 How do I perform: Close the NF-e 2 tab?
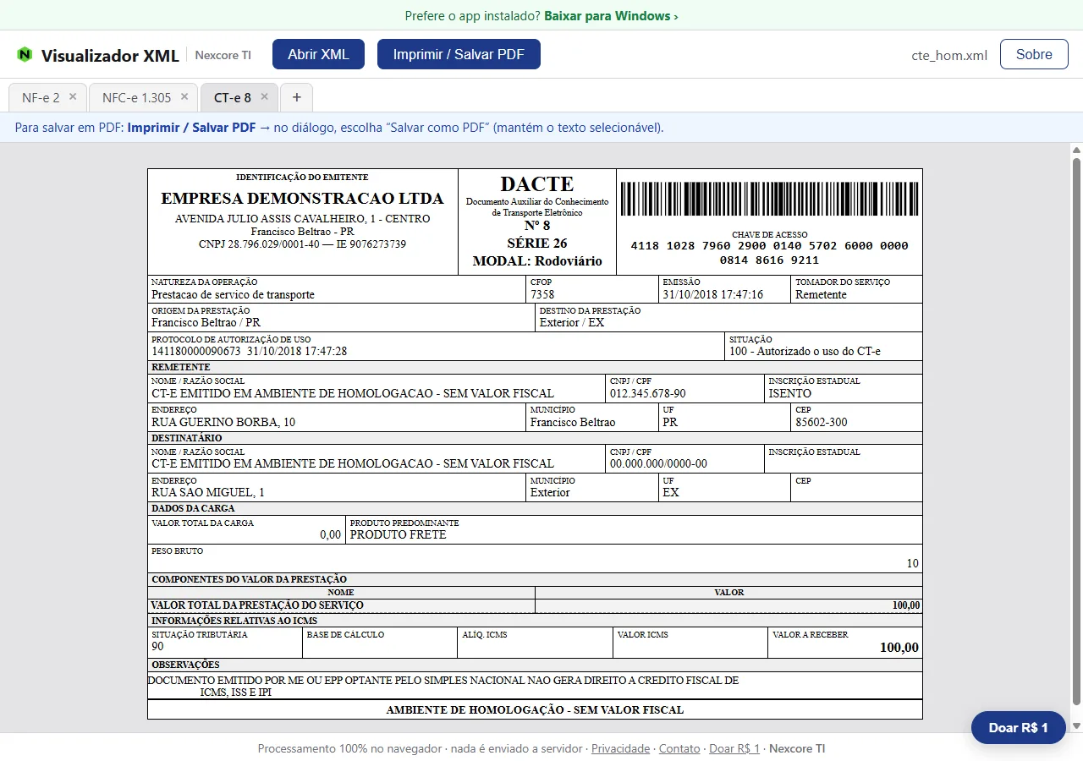tap(73, 97)
